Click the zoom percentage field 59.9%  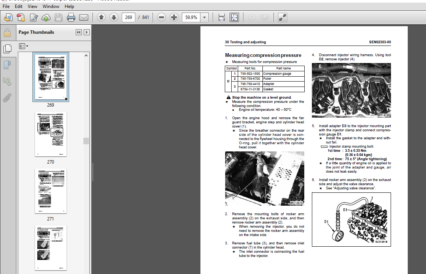(191, 17)
